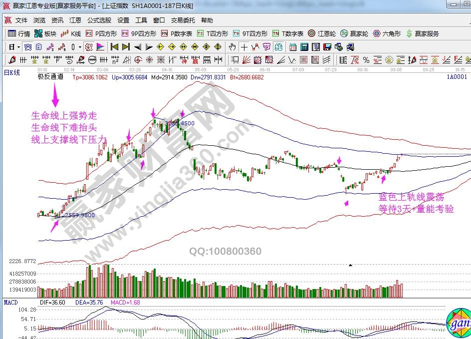Screen dimensions: 471x339
Task: Open the 江恩轮 Gann wheel tool
Action: (x=324, y=34)
